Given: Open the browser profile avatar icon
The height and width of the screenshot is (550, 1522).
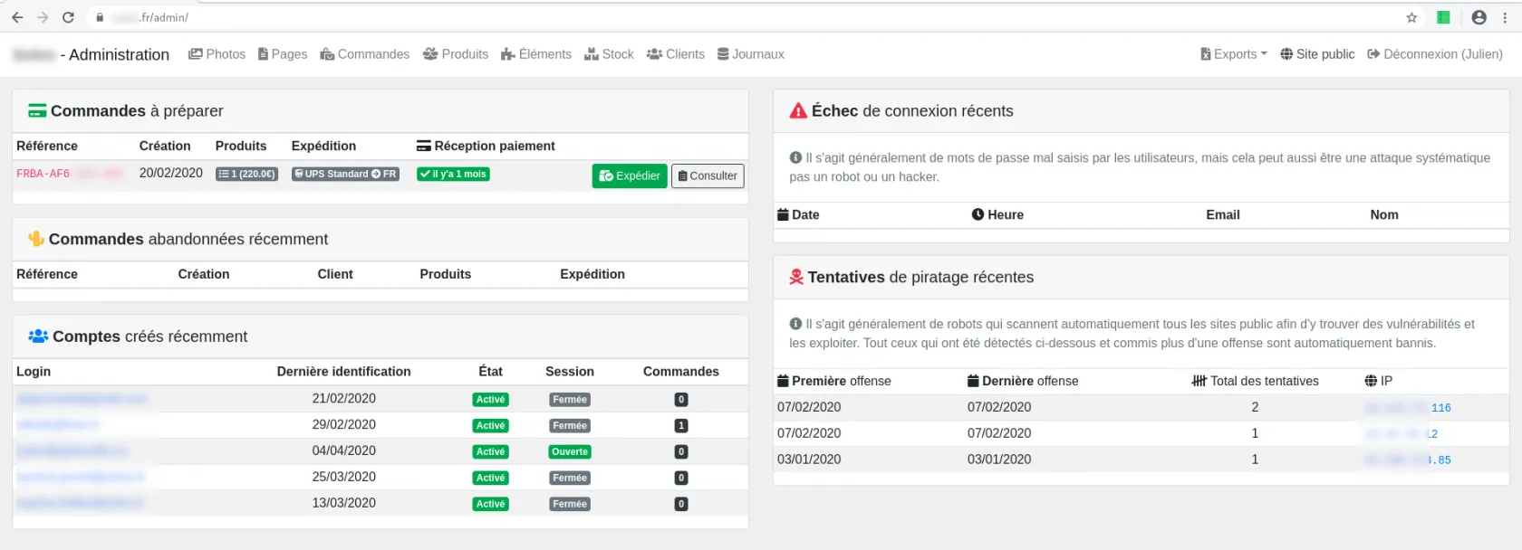Looking at the screenshot, I should click(x=1479, y=17).
